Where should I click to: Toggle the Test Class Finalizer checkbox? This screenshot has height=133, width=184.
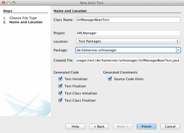tap(60, 100)
